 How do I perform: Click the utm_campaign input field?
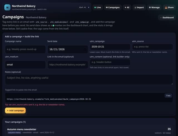pos(110,47)
